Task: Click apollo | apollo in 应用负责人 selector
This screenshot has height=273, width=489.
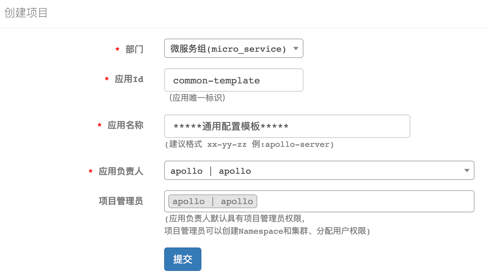Action: [211, 171]
